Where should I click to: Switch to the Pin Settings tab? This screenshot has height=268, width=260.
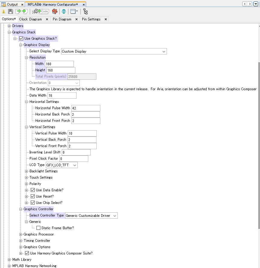pyautogui.click(x=91, y=19)
